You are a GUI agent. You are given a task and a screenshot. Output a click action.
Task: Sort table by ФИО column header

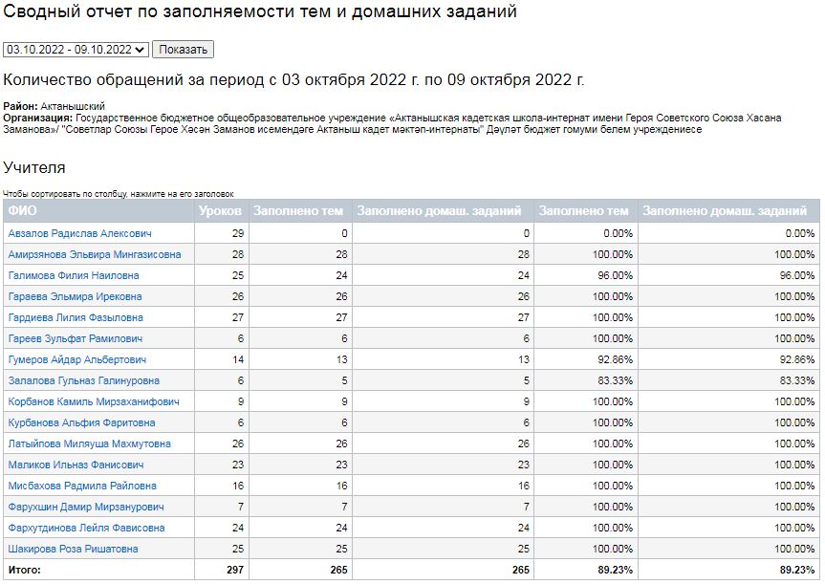(x=23, y=211)
